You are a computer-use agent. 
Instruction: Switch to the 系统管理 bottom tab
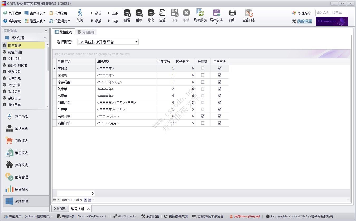tap(60, 208)
